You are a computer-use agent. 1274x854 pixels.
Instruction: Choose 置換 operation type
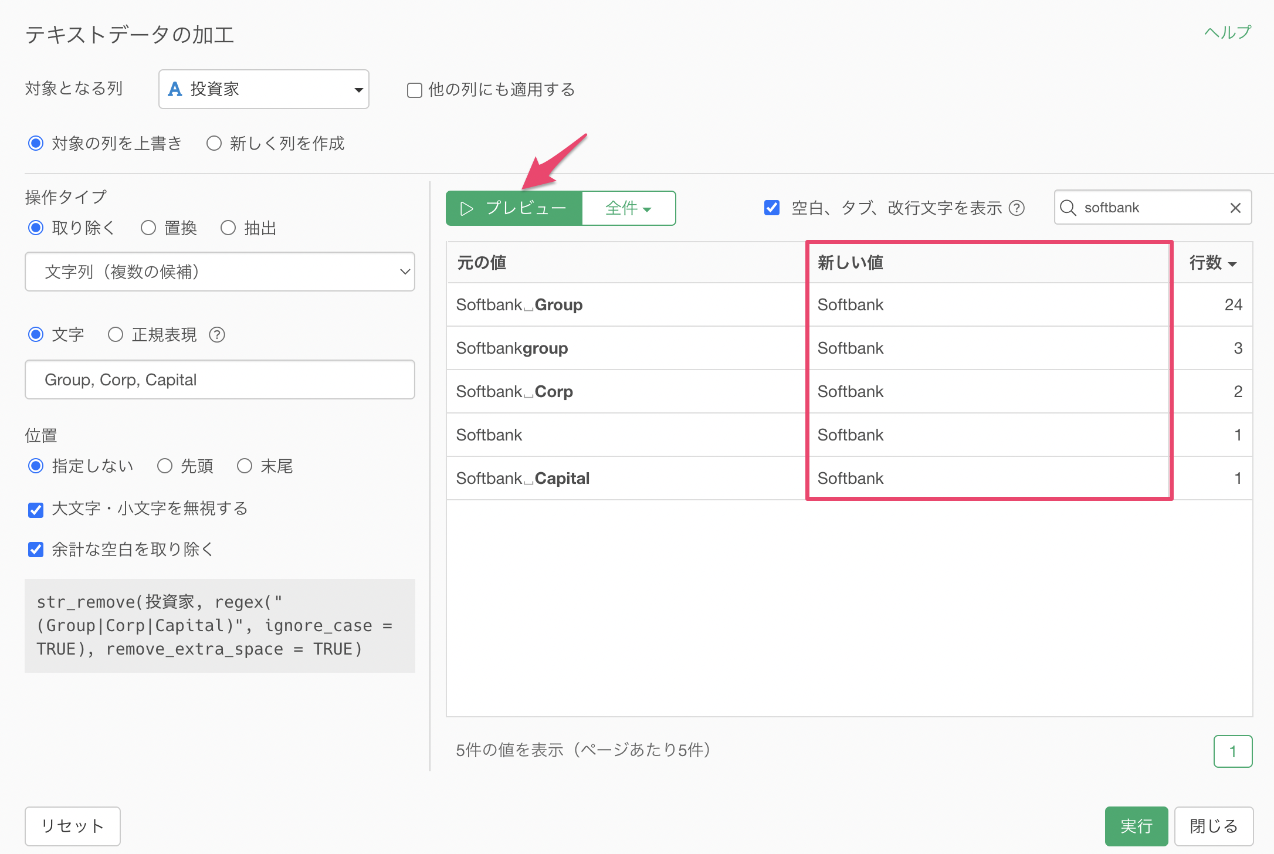click(x=148, y=228)
